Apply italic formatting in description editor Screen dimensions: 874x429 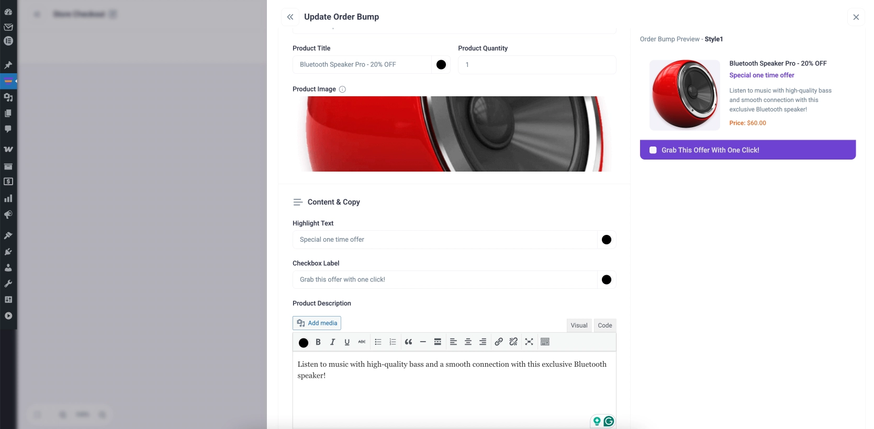click(x=332, y=342)
